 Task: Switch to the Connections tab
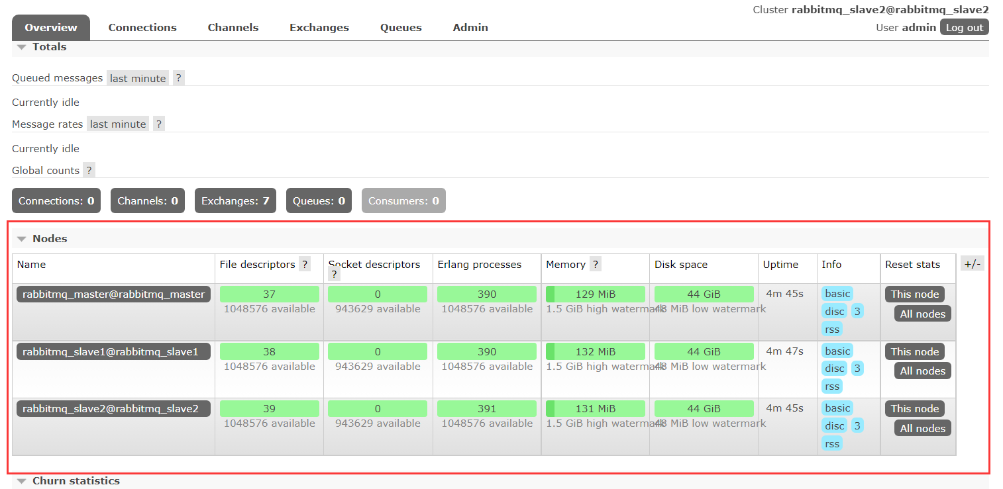click(x=142, y=28)
